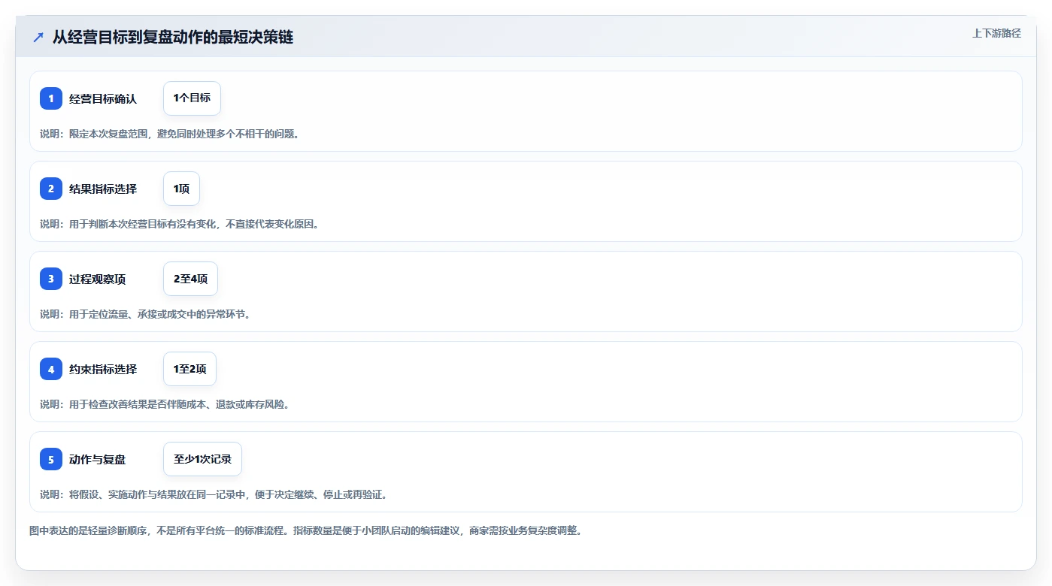Select the '至少1次记录' pill
Image resolution: width=1052 pixels, height=586 pixels.
[x=202, y=459]
